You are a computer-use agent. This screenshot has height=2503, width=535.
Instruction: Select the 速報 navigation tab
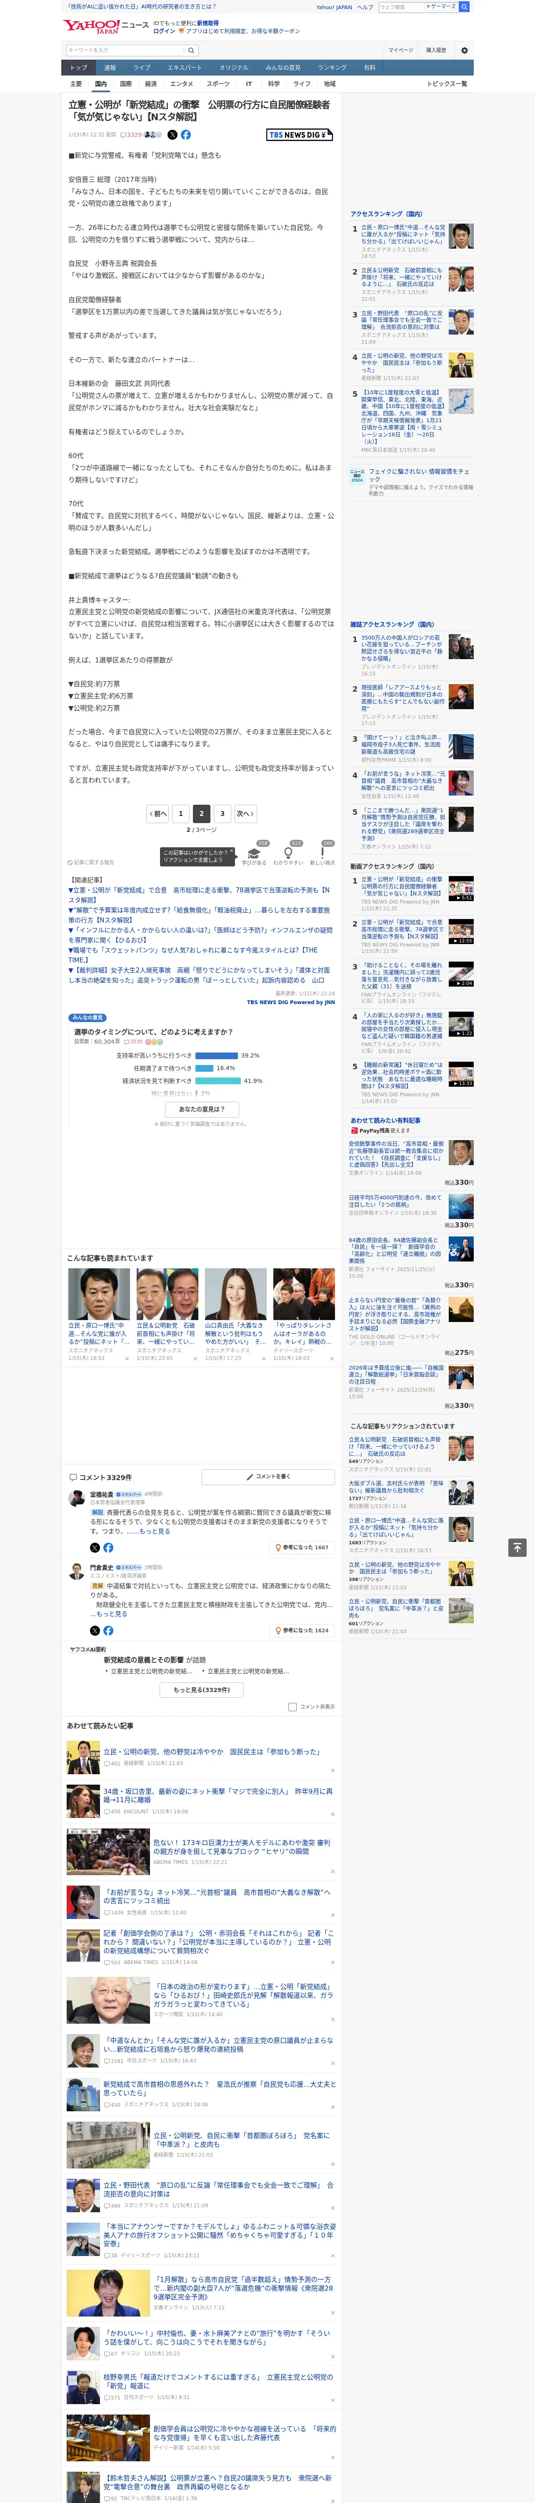110,68
